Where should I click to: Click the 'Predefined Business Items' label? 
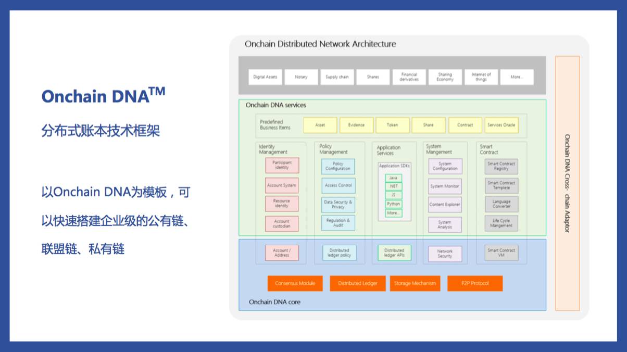[x=275, y=125]
